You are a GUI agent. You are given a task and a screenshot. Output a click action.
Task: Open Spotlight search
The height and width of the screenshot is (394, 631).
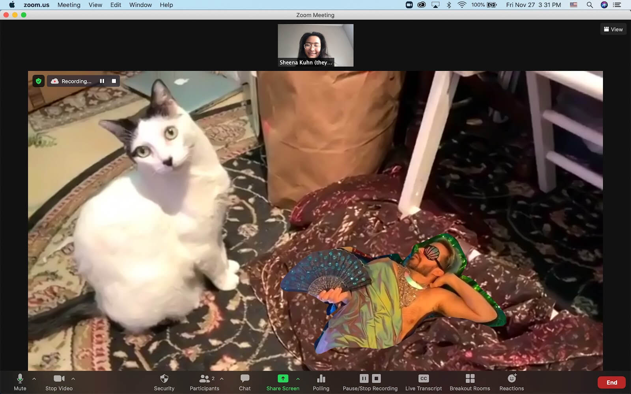590,5
